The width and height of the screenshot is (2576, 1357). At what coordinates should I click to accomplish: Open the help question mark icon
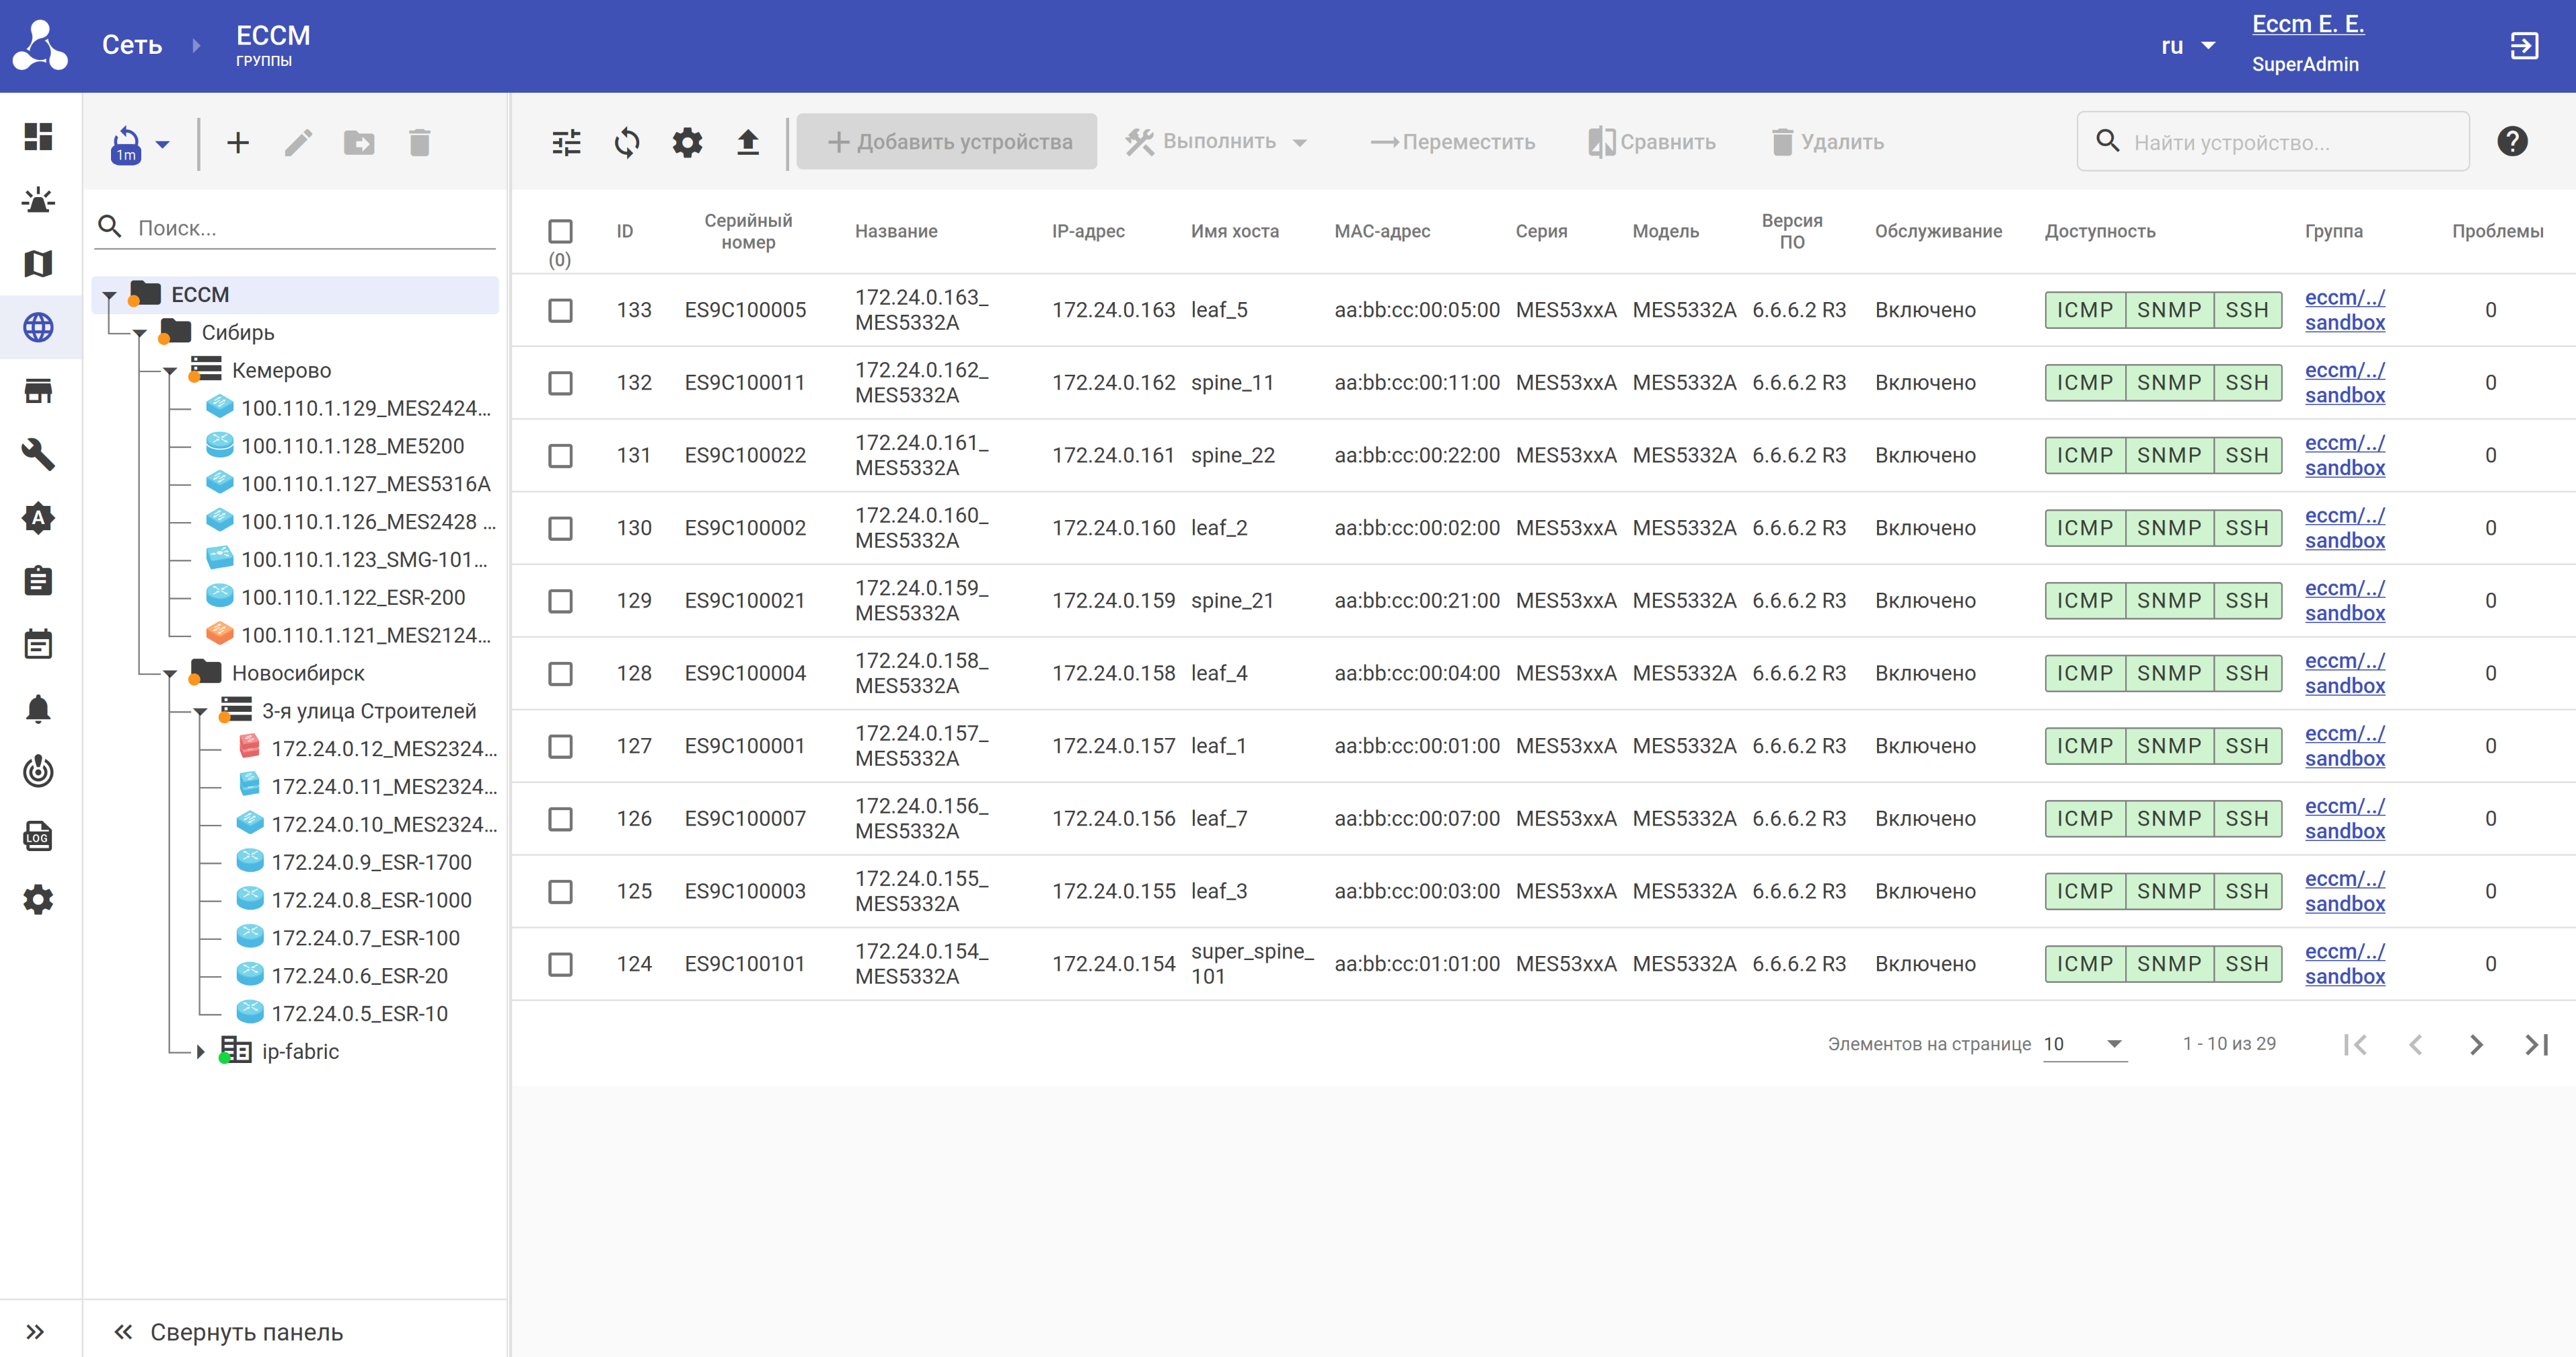point(2512,142)
